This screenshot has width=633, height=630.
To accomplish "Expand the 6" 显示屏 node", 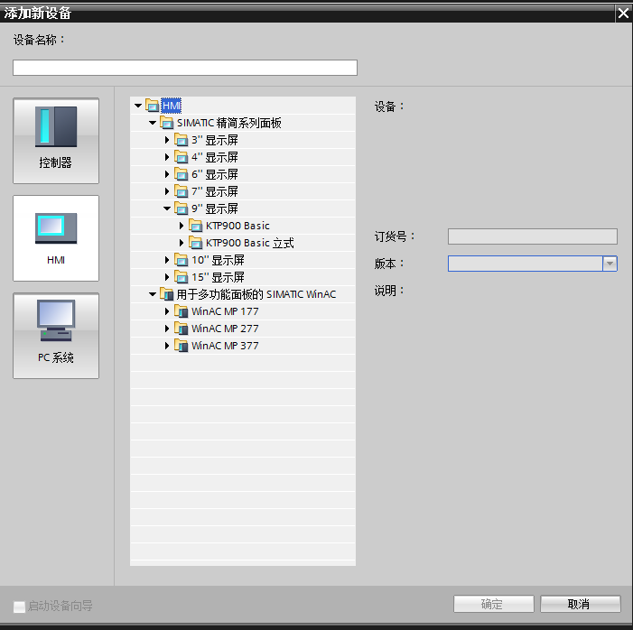I will [167, 174].
